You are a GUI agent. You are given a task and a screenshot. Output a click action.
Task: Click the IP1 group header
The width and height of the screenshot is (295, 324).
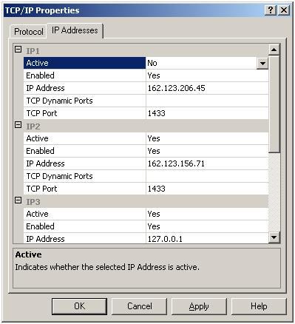(33, 51)
